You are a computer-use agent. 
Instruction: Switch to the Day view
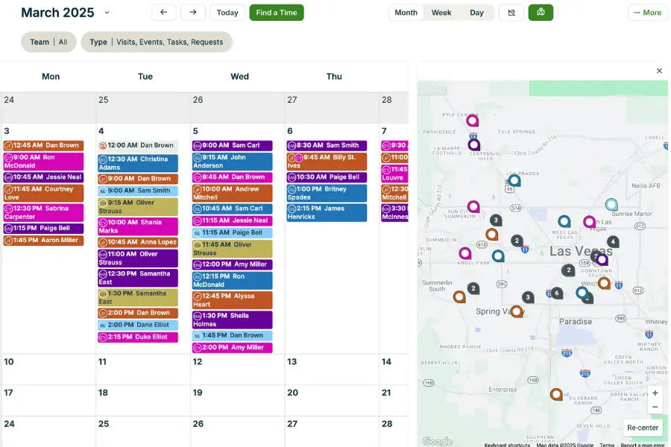[476, 13]
